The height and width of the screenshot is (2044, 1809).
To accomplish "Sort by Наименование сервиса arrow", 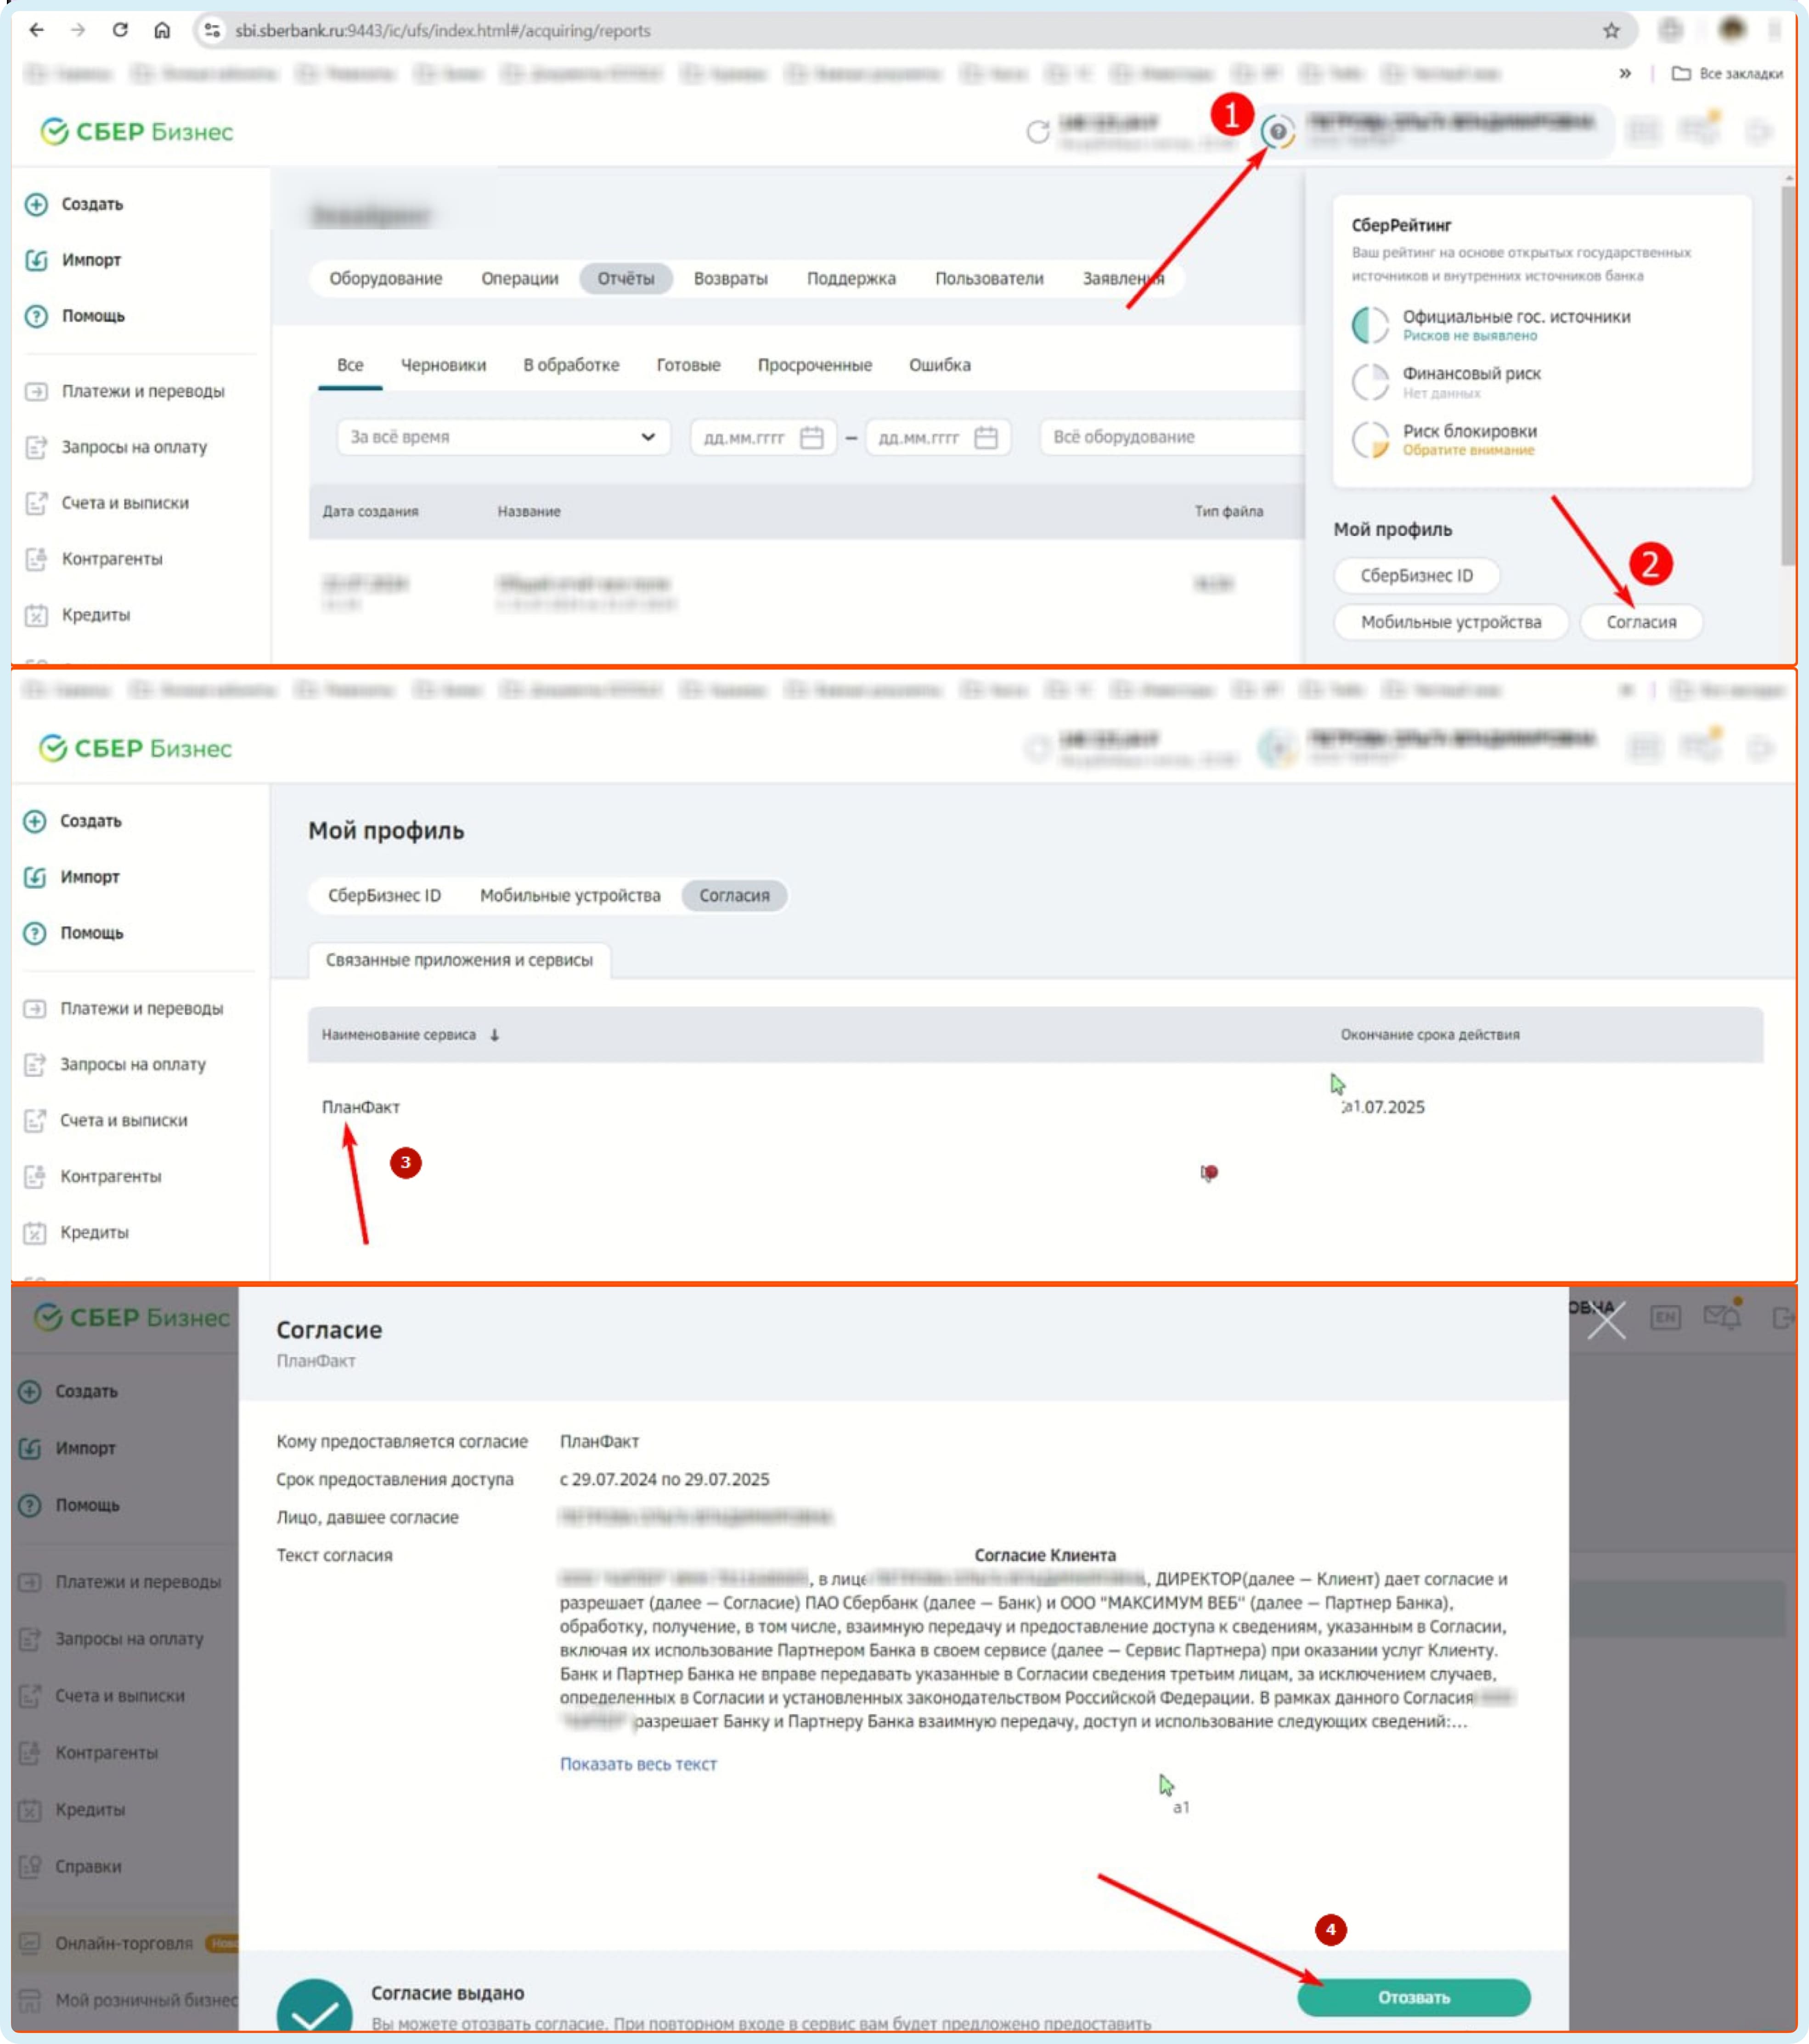I will click(495, 1035).
